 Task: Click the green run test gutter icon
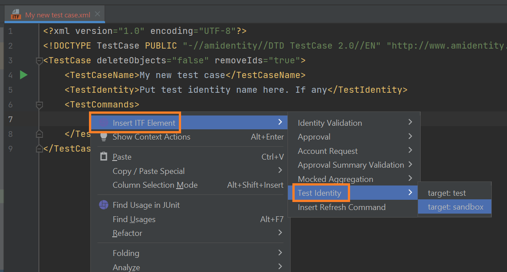[24, 75]
